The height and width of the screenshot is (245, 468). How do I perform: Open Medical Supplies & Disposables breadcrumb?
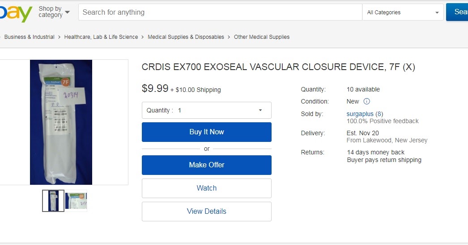click(x=186, y=37)
